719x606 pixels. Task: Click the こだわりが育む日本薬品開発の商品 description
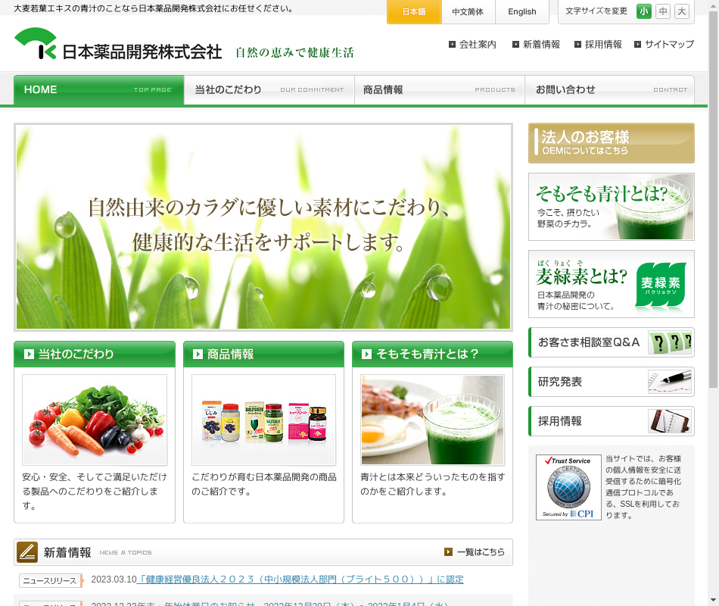263,484
